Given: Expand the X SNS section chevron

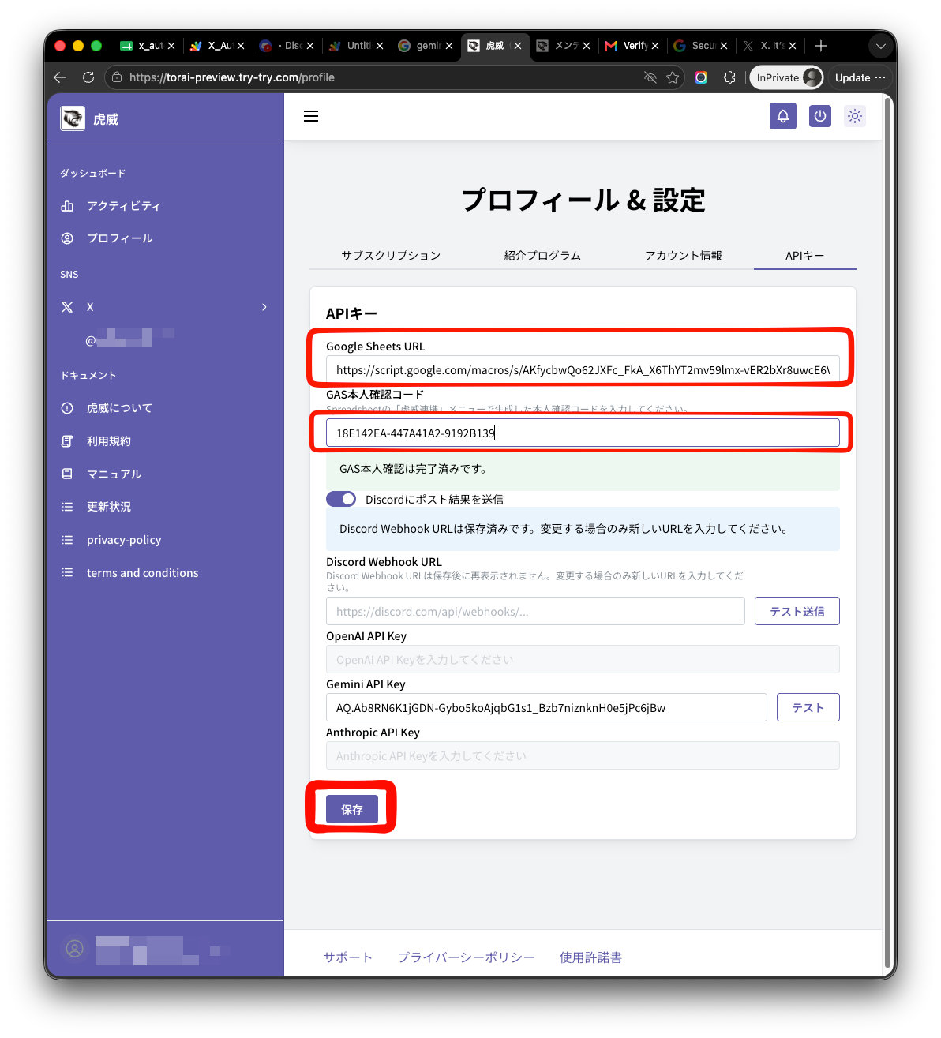Looking at the screenshot, I should [264, 307].
